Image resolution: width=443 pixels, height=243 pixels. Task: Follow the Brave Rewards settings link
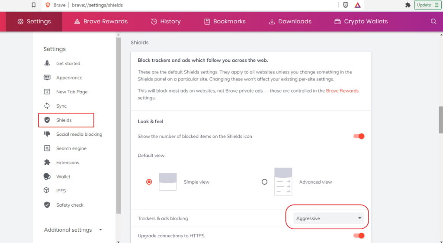click(x=342, y=91)
